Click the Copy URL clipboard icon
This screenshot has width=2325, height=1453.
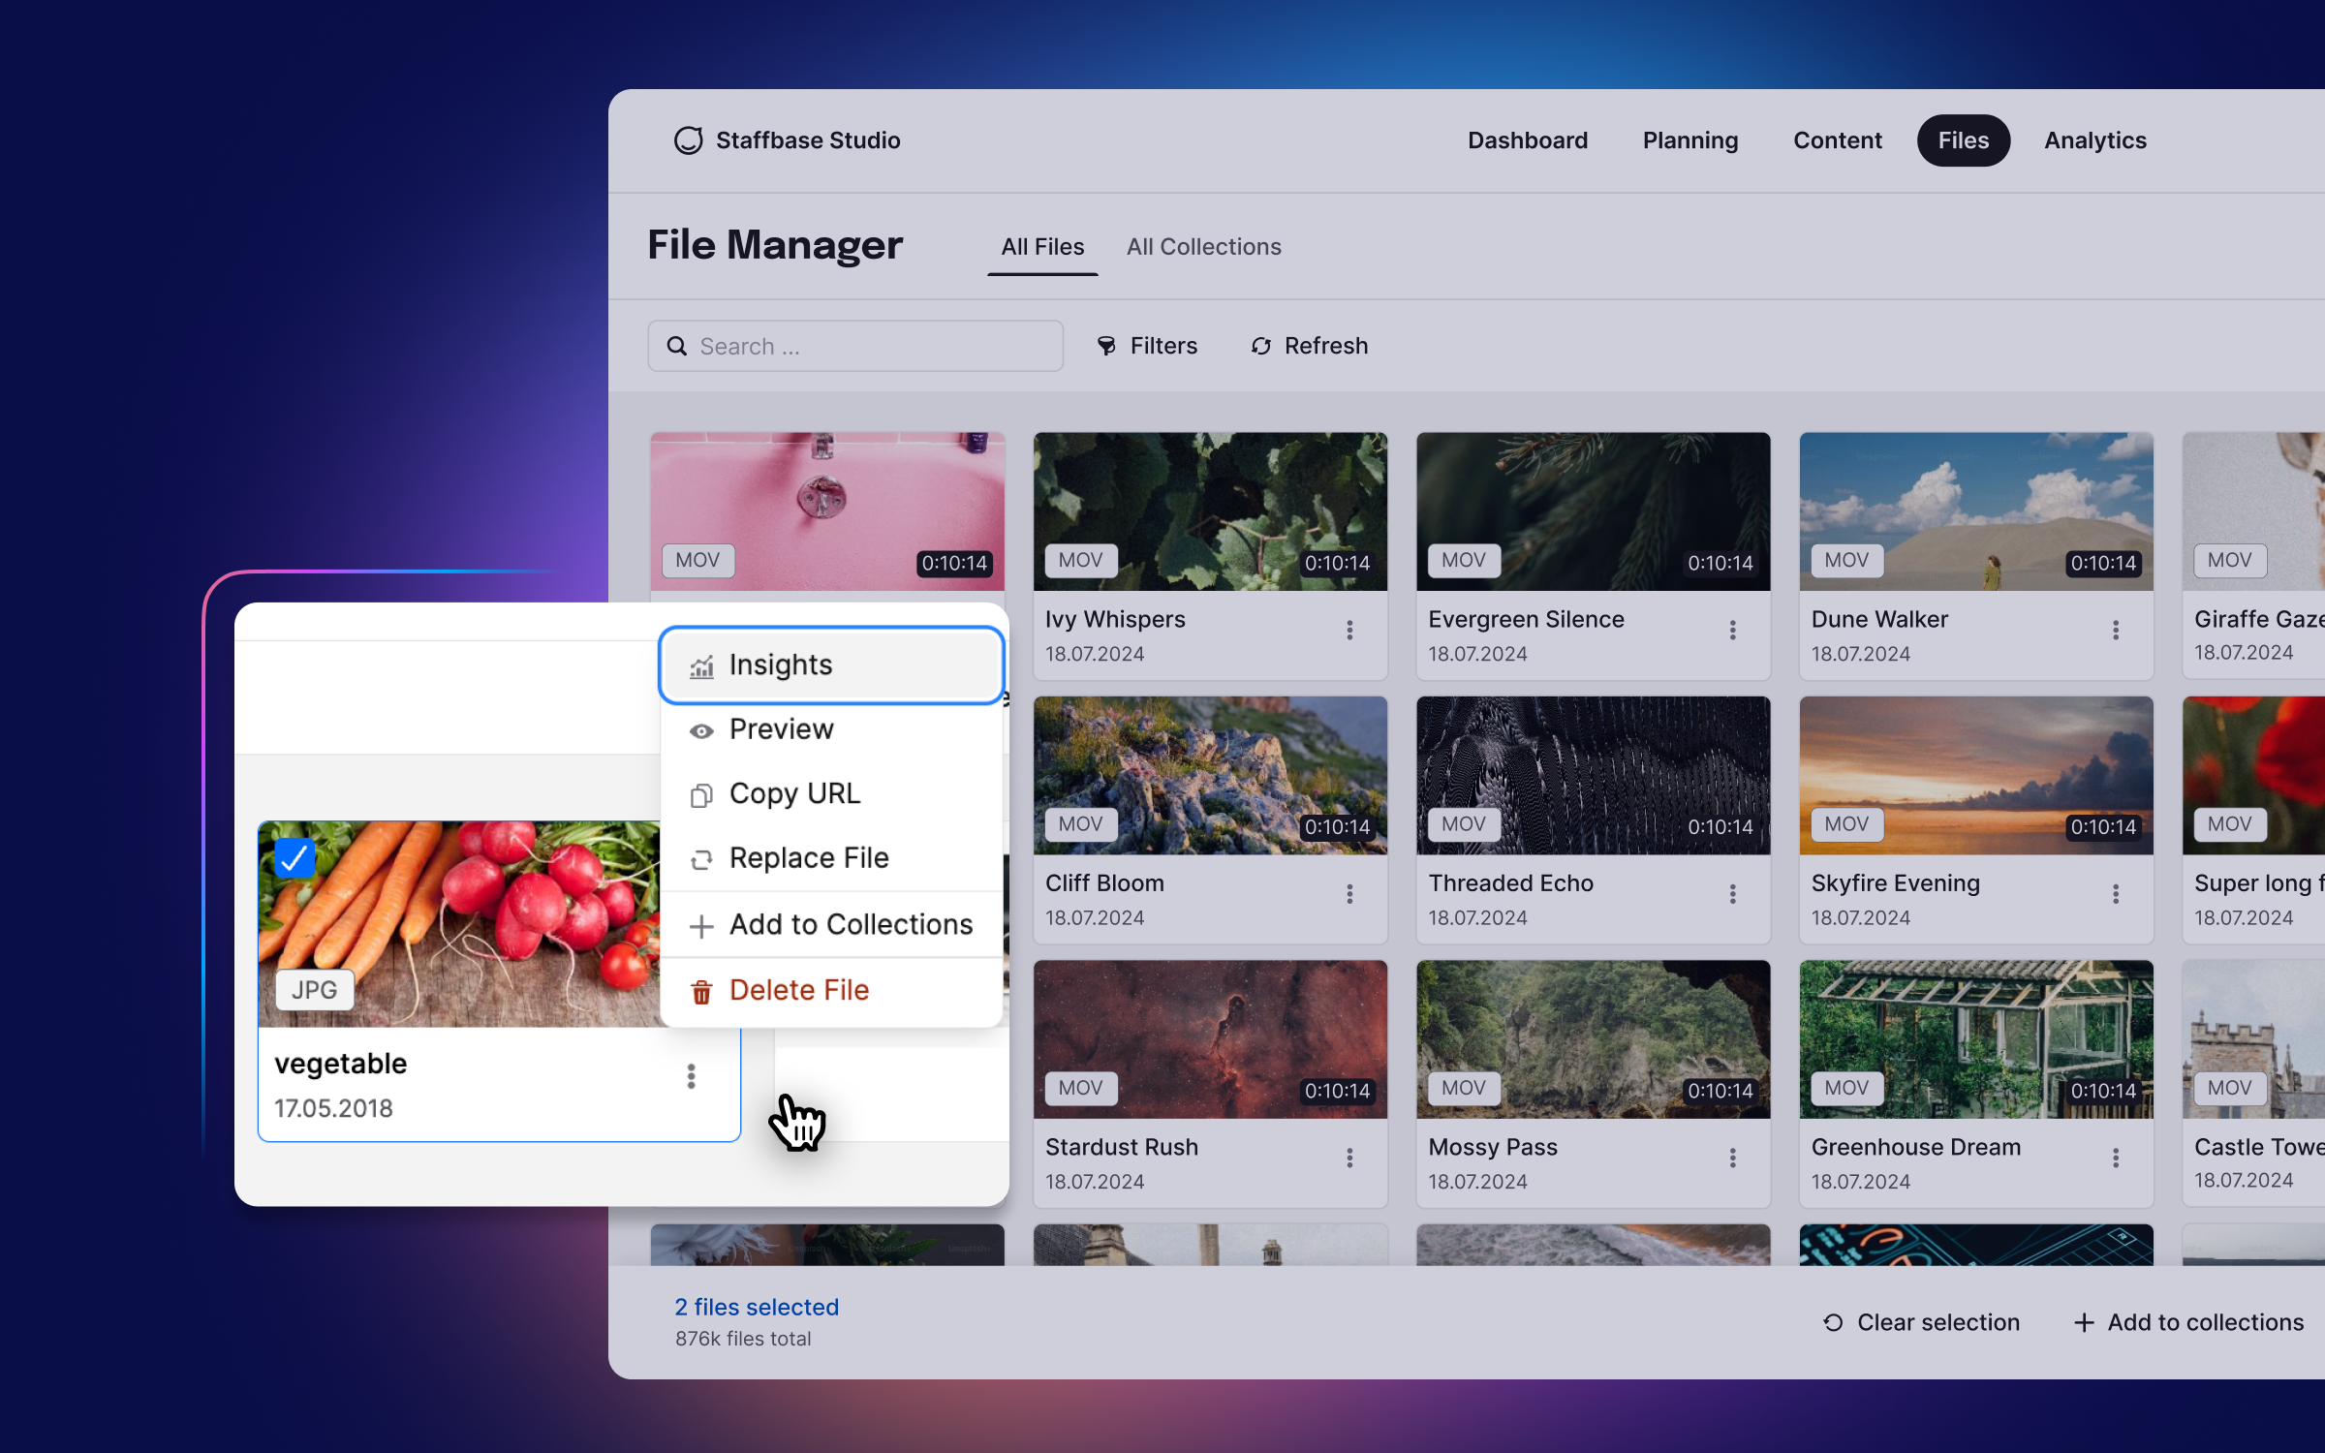(x=701, y=795)
